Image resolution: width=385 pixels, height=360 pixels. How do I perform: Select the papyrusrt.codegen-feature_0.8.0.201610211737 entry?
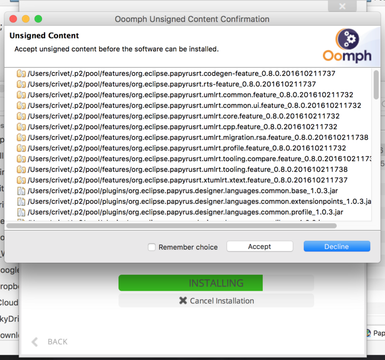click(x=181, y=73)
